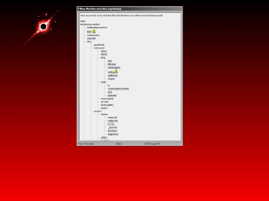Select the introductory window entry
Screen dimensions: 269x201
[90, 24]
